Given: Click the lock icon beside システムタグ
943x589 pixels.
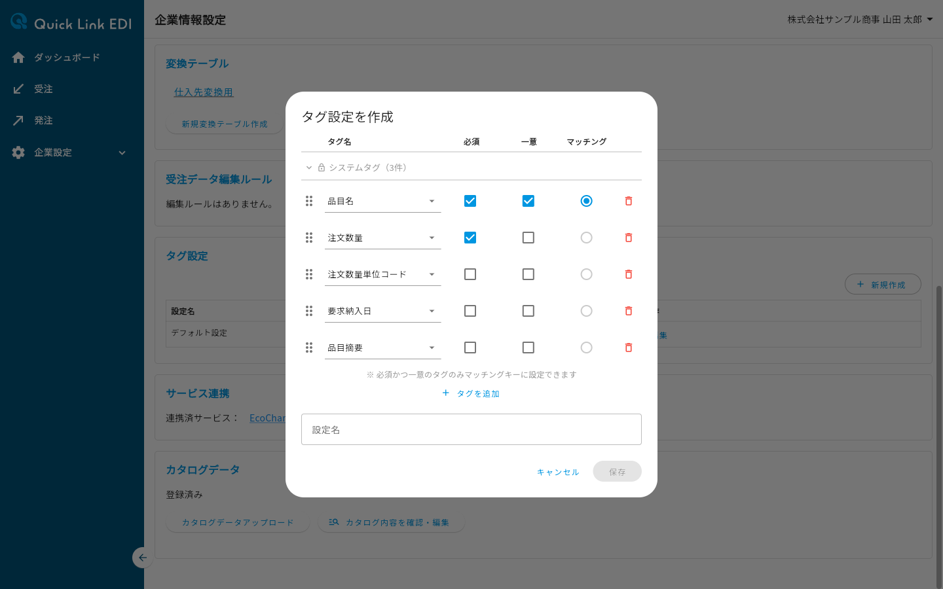Looking at the screenshot, I should pyautogui.click(x=322, y=168).
